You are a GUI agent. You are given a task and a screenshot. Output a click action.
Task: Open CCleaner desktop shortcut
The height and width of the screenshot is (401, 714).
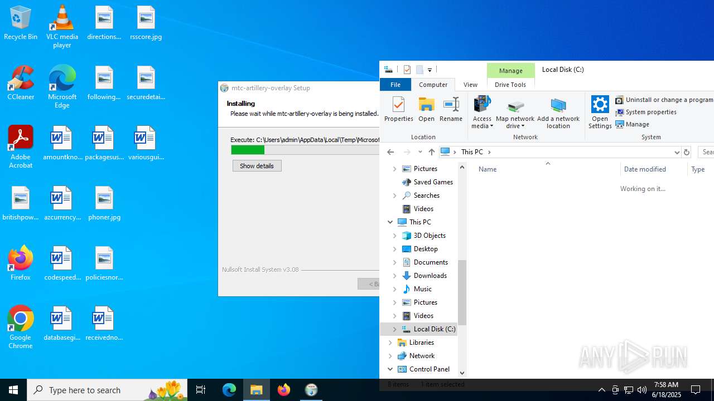click(21, 84)
